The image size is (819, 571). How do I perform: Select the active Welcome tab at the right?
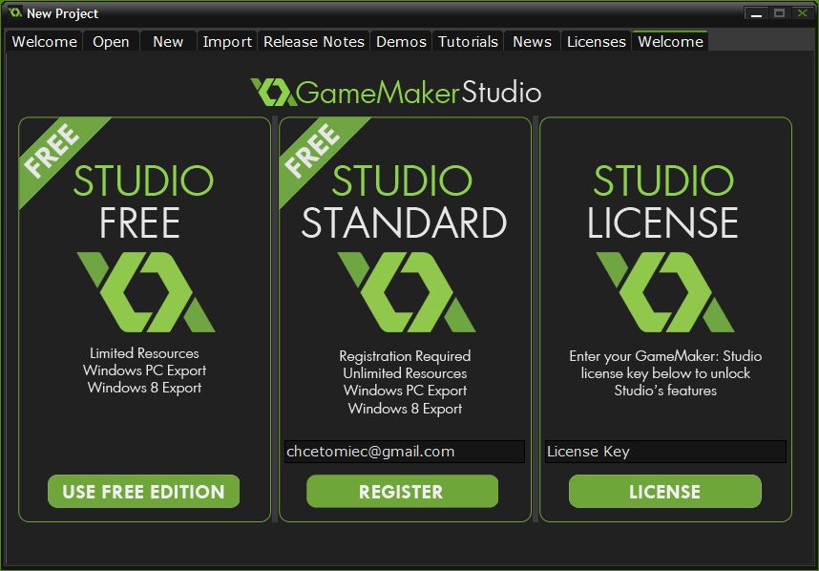coord(671,42)
